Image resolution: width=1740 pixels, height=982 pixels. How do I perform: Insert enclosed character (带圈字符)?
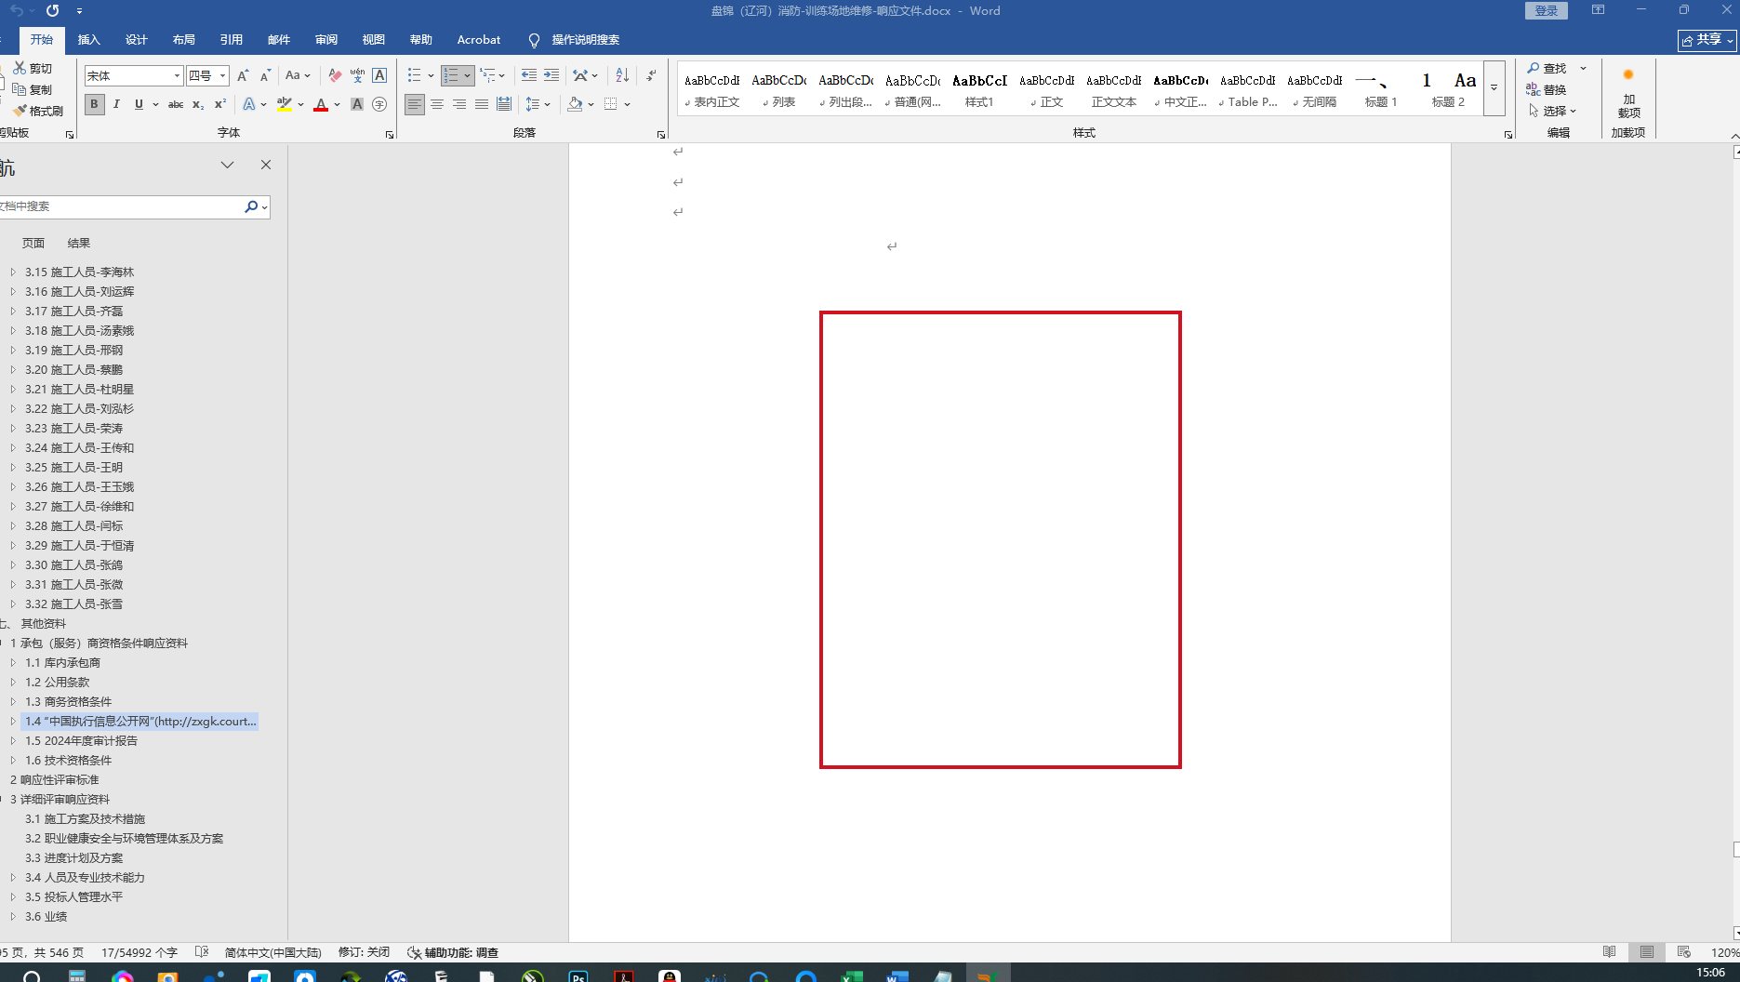(x=379, y=104)
